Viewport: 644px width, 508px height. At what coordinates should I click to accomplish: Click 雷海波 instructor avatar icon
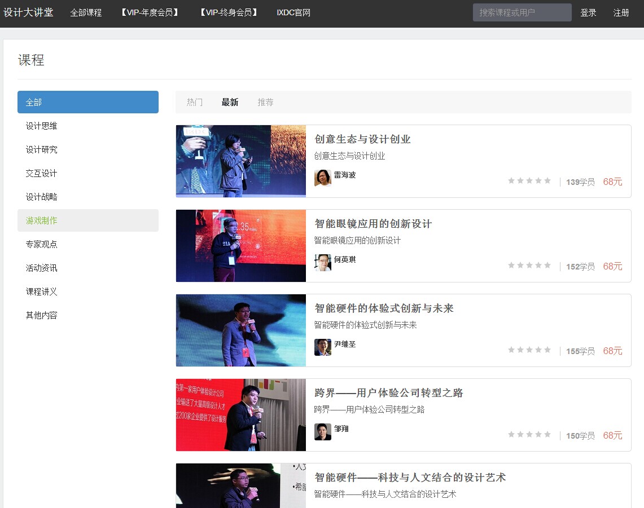pyautogui.click(x=322, y=178)
